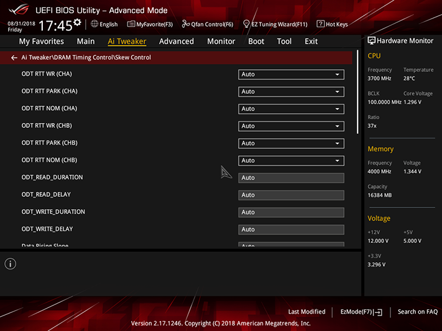Image resolution: width=442 pixels, height=331 pixels.
Task: Select the Ai Tweaker tab
Action: 127,42
